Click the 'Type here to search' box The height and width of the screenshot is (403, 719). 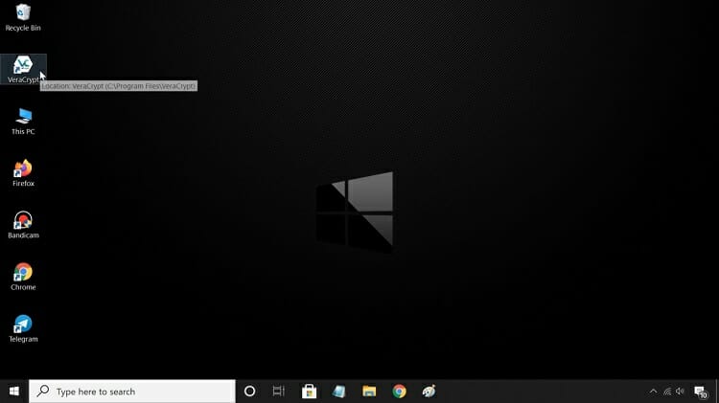[134, 392]
